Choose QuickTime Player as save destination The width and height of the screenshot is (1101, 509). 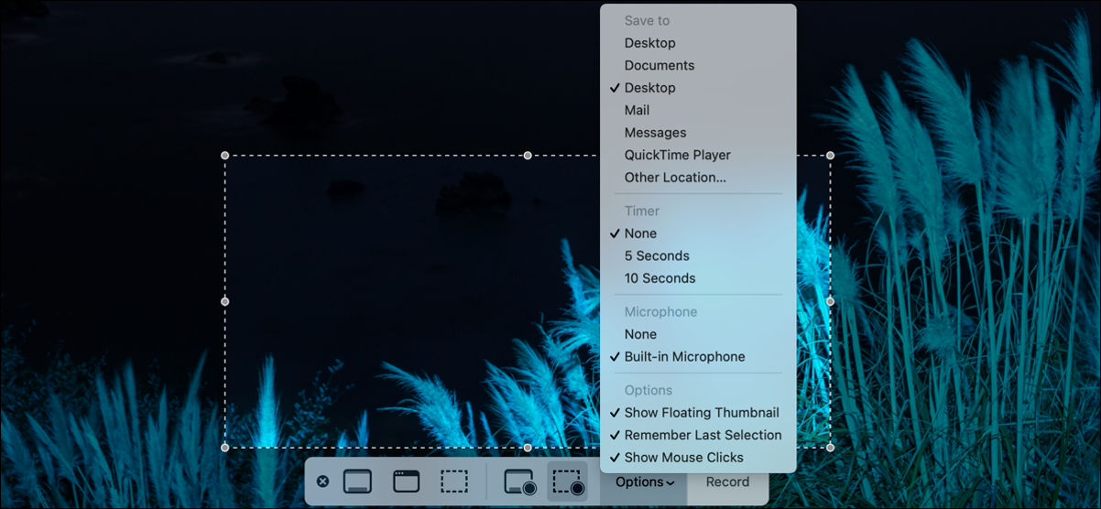(x=677, y=156)
